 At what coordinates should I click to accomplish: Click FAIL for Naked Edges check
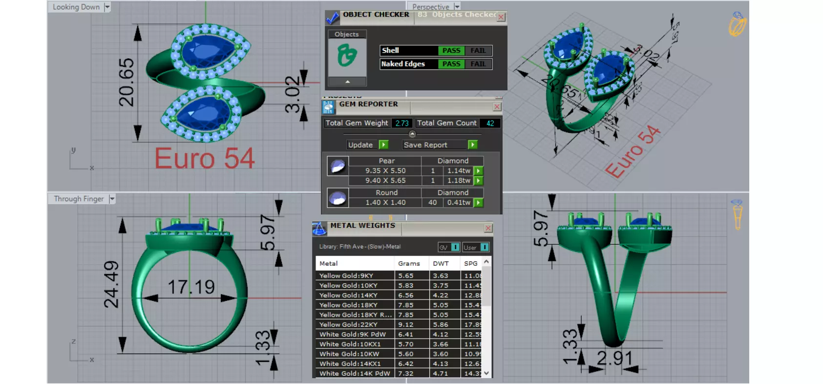coord(478,64)
